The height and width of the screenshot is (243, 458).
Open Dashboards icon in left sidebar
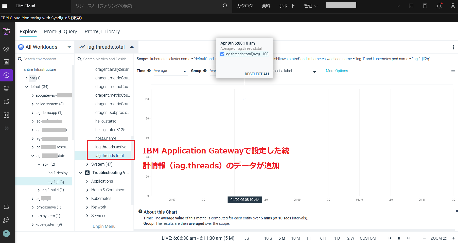[6, 62]
